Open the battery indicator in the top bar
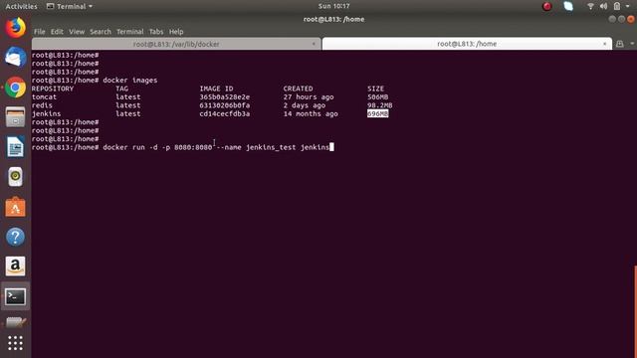The image size is (637, 358). [617, 6]
